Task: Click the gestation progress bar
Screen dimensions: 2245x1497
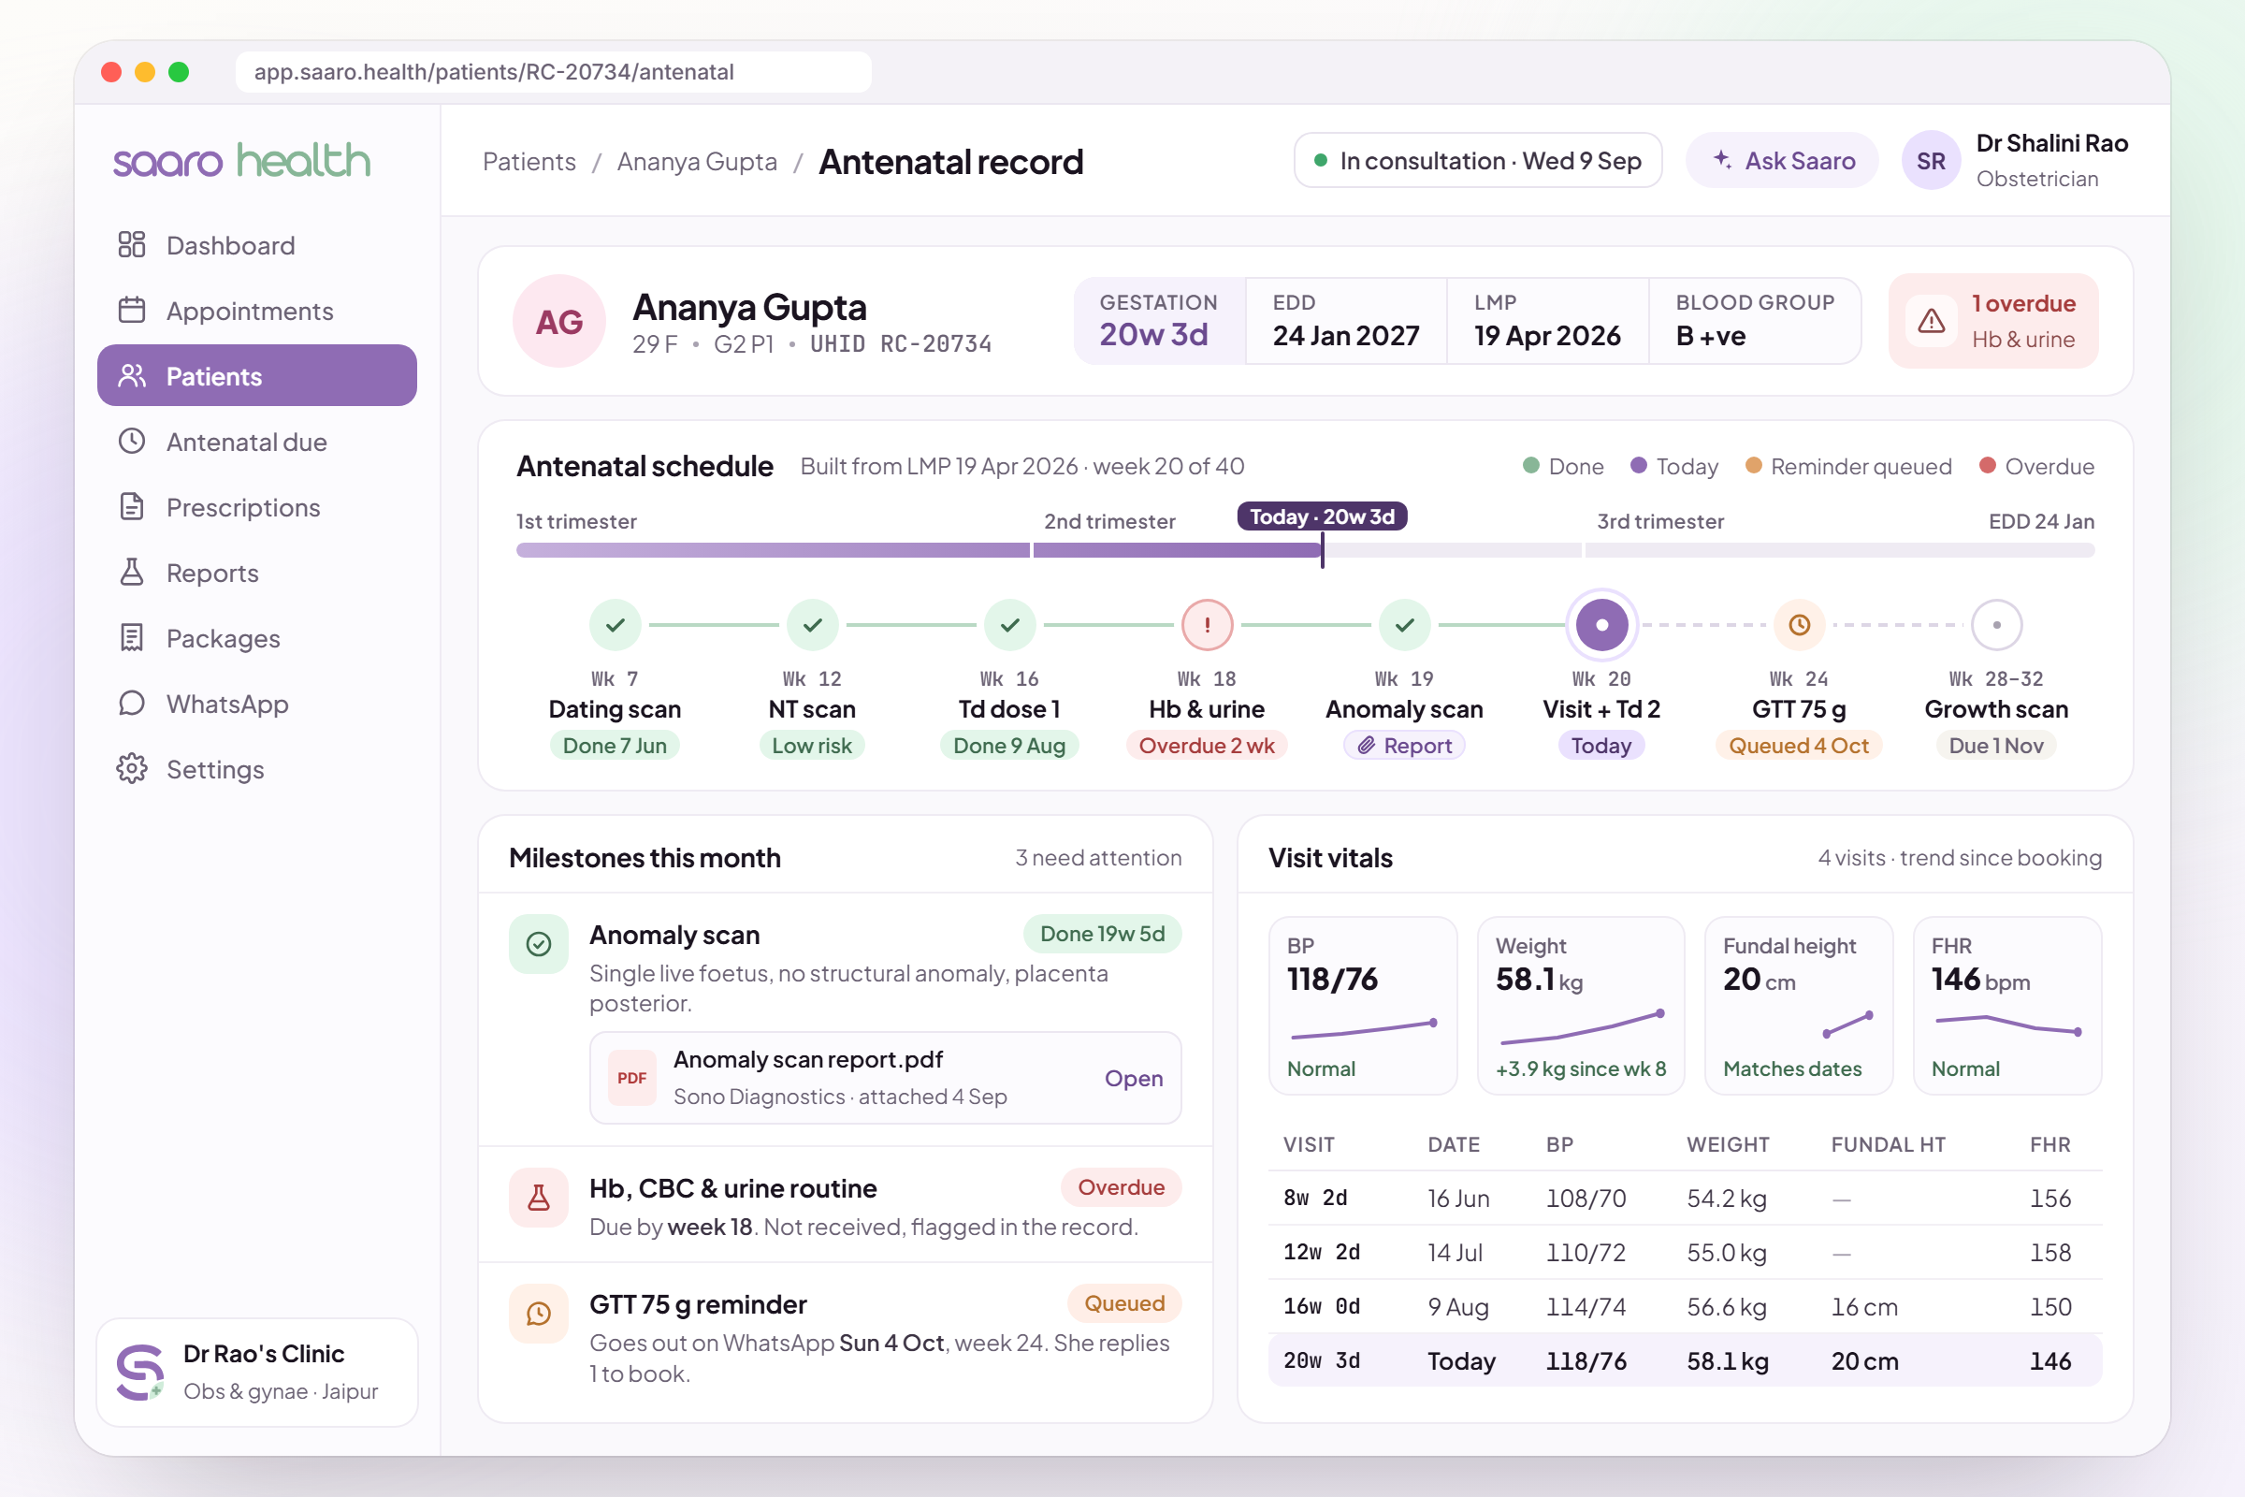Action: [1305, 550]
